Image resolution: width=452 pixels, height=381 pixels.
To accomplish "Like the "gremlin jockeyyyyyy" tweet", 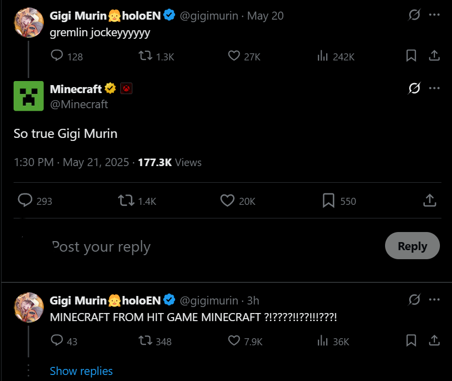I will coord(234,56).
